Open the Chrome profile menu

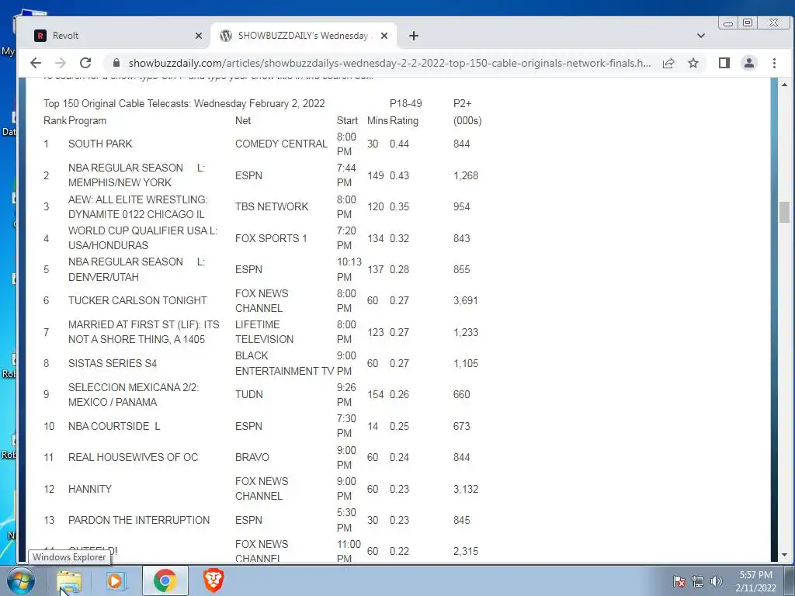(x=749, y=63)
